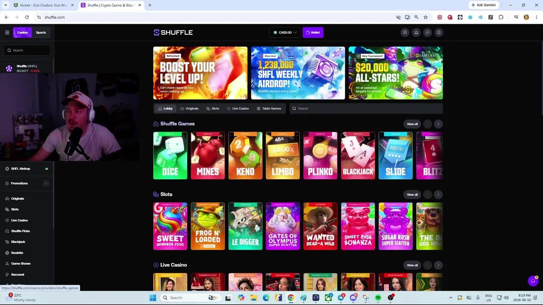Launch the Dice game
Image resolution: width=543 pixels, height=305 pixels.
coord(170,155)
